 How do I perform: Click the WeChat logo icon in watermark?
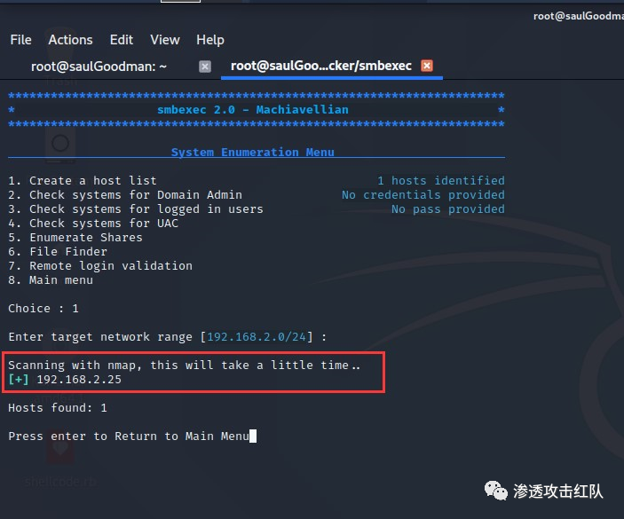[x=494, y=491]
